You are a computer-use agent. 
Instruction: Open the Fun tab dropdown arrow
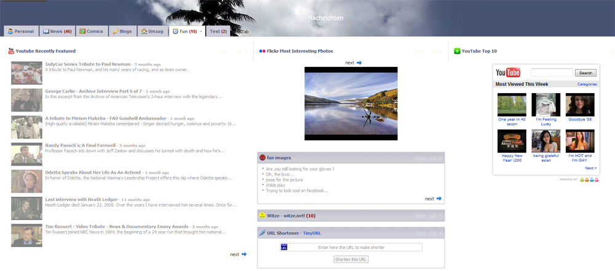point(201,32)
